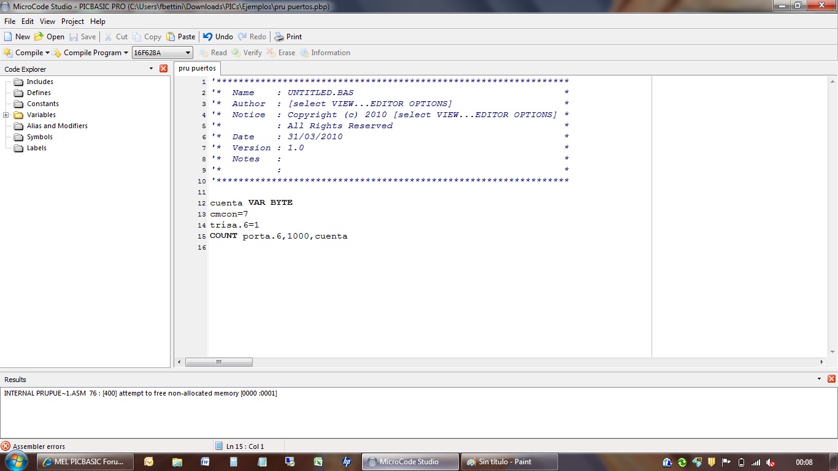
Task: Open the View menu
Action: click(x=47, y=21)
